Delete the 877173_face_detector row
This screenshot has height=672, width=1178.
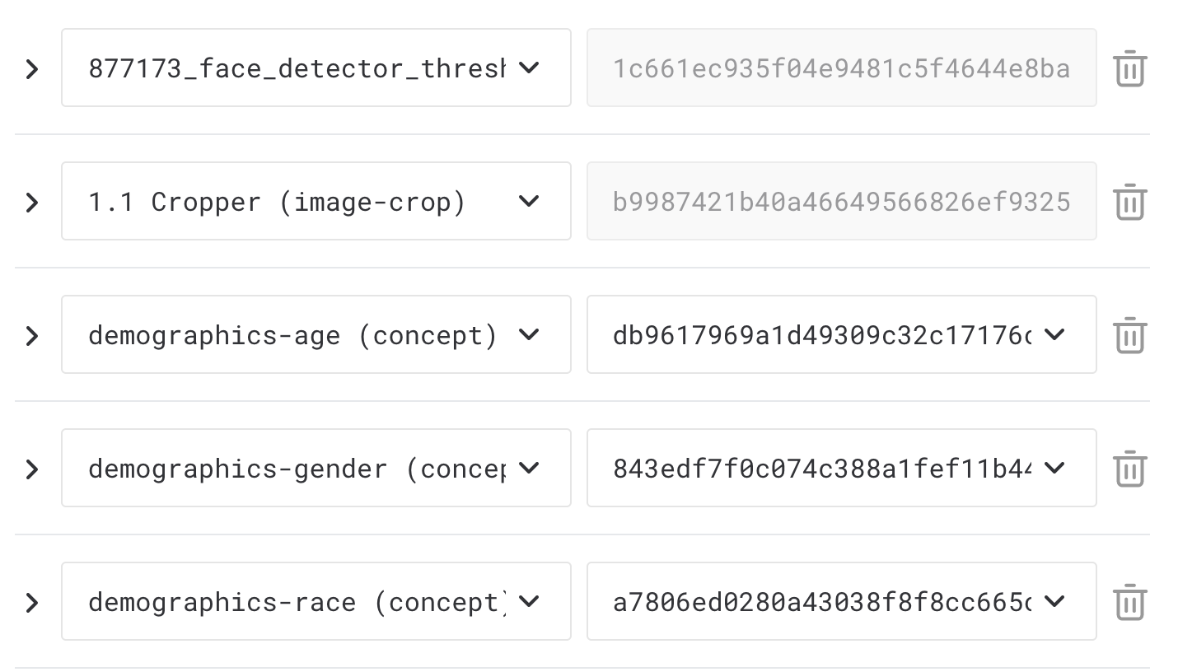pyautogui.click(x=1129, y=68)
